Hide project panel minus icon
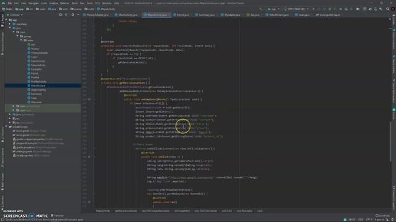 78,15
